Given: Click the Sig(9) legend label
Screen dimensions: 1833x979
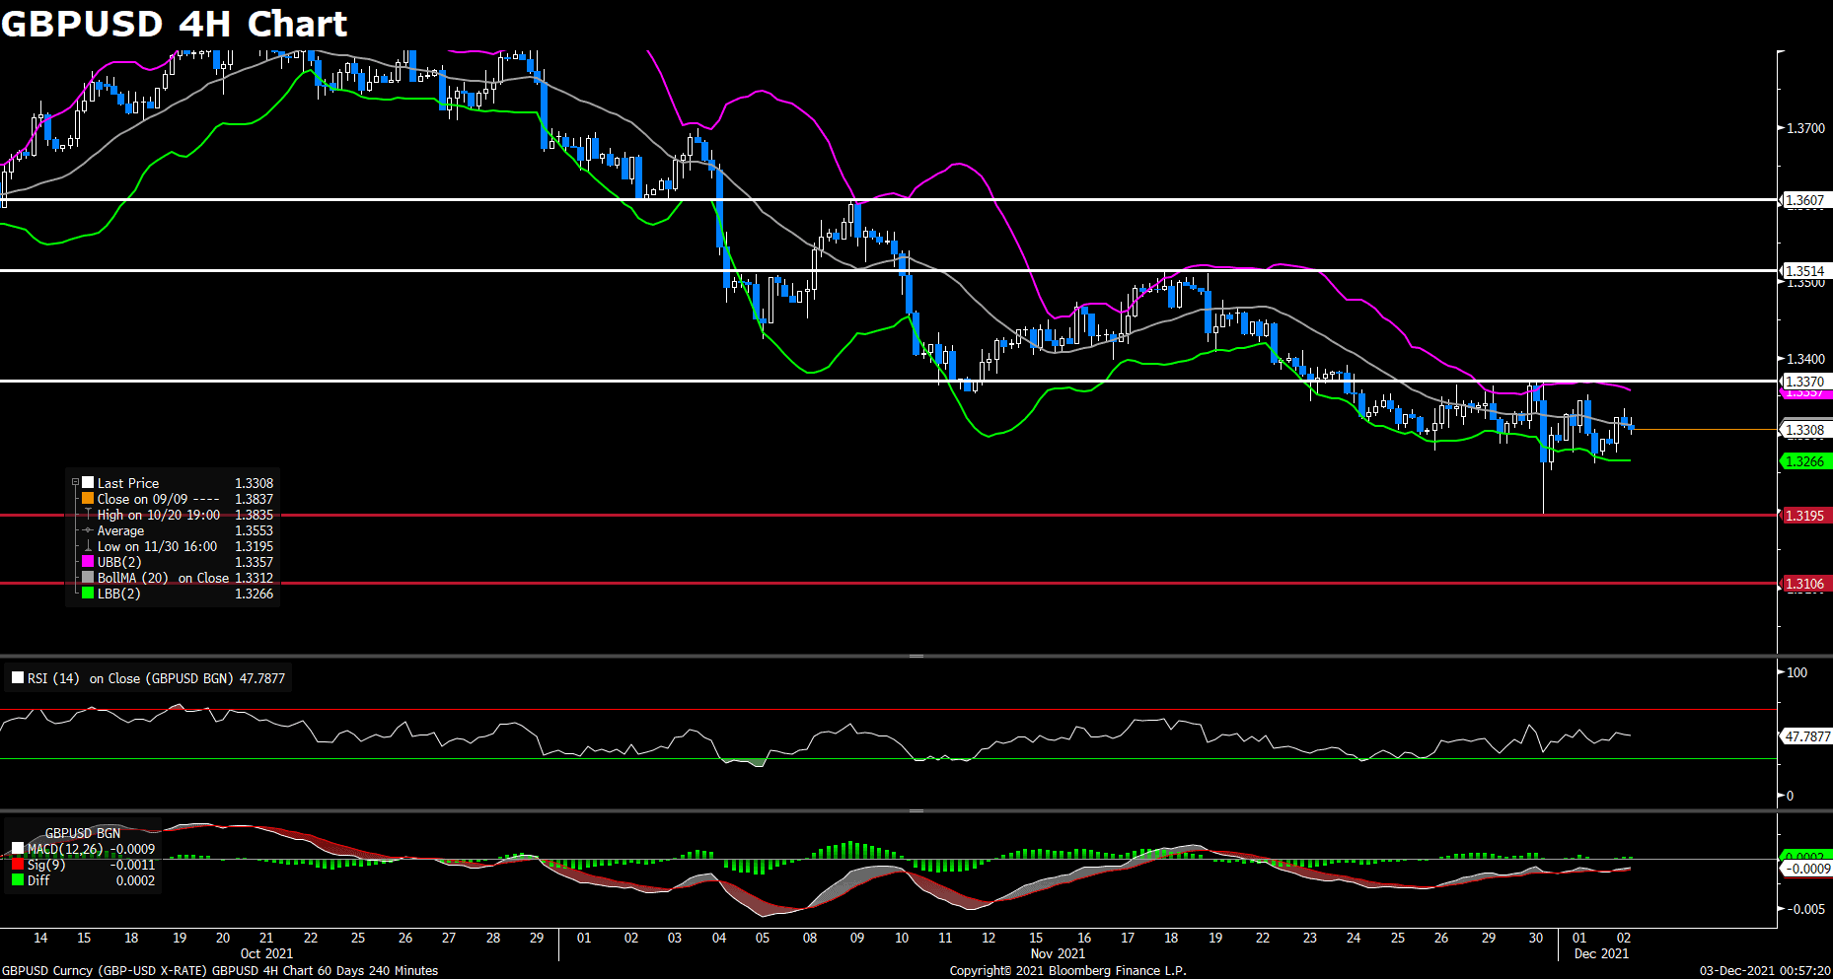Looking at the screenshot, I should pyautogui.click(x=46, y=865).
